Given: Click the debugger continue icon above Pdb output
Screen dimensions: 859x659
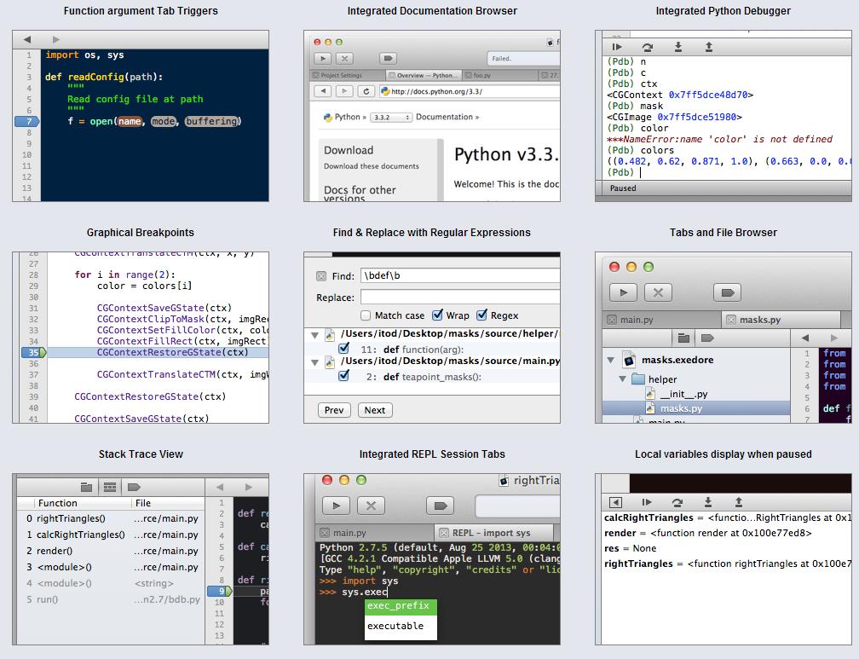Looking at the screenshot, I should point(617,47).
